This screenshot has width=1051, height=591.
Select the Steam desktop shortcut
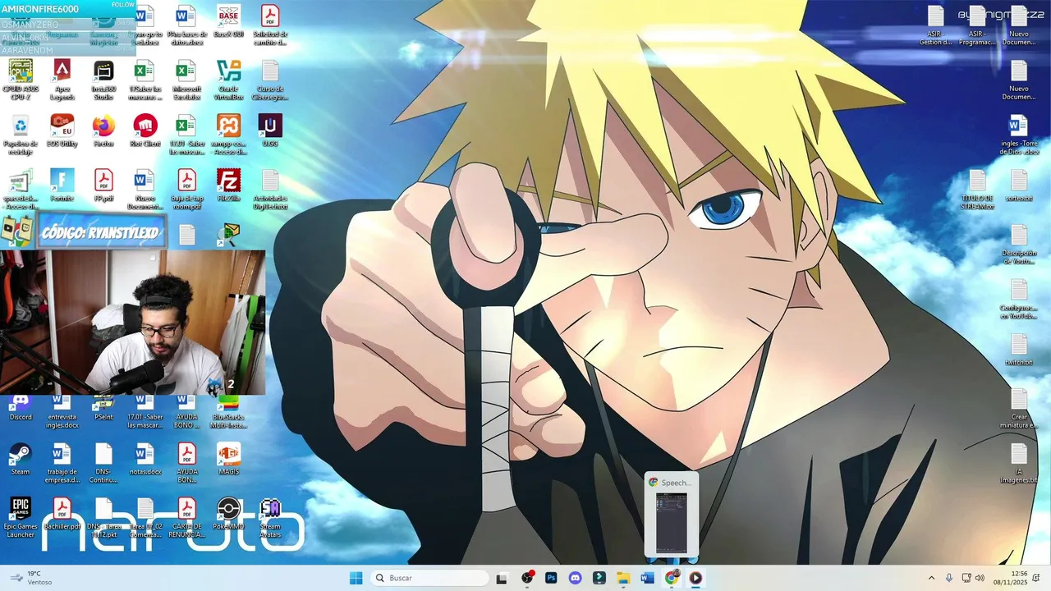pyautogui.click(x=21, y=460)
